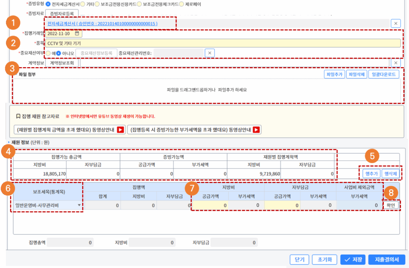The image size is (409, 268).
Task: Click 저장 button
Action: pos(353,260)
